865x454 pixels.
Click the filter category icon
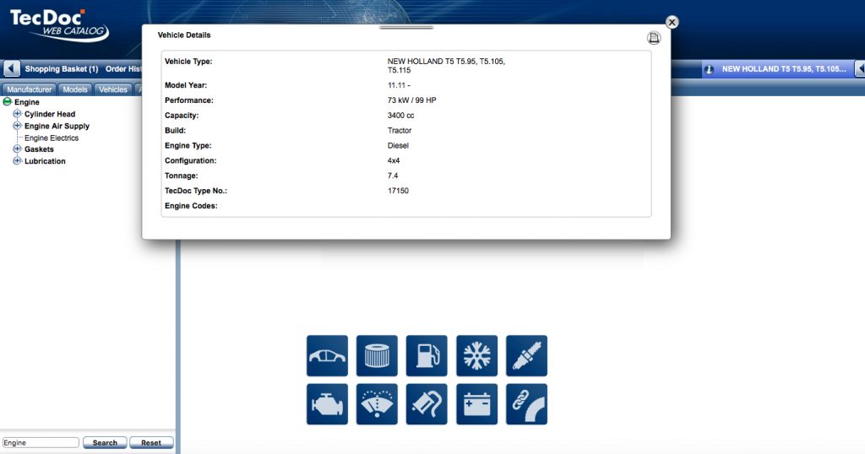[377, 355]
